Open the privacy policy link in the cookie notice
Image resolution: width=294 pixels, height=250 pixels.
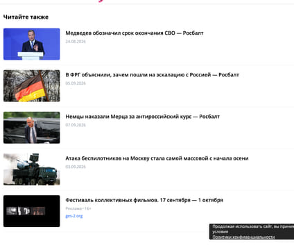pyautogui.click(x=243, y=237)
